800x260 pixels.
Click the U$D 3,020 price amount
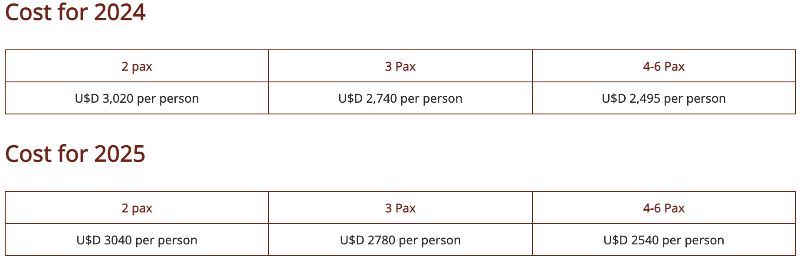[104, 99]
